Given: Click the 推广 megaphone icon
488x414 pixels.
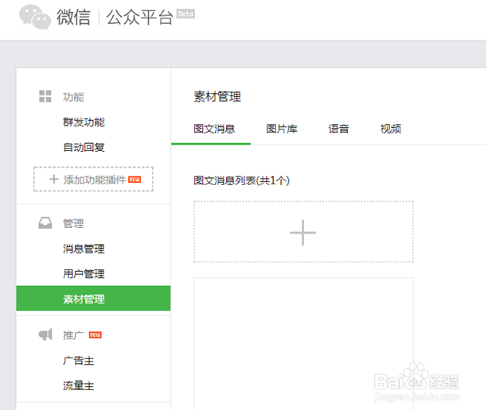Looking at the screenshot, I should click(45, 335).
